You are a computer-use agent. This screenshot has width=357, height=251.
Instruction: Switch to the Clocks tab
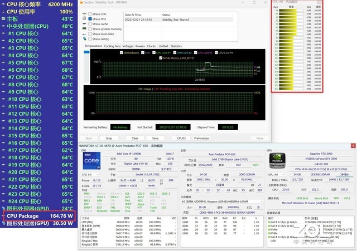[151, 46]
